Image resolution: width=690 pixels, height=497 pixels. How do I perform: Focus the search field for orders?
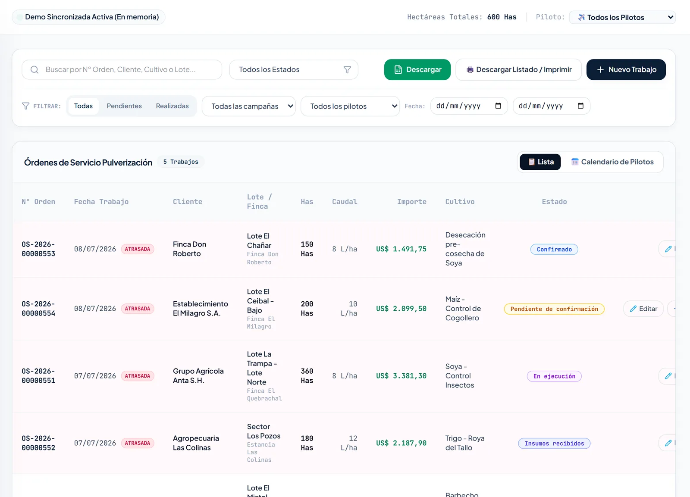[122, 70]
